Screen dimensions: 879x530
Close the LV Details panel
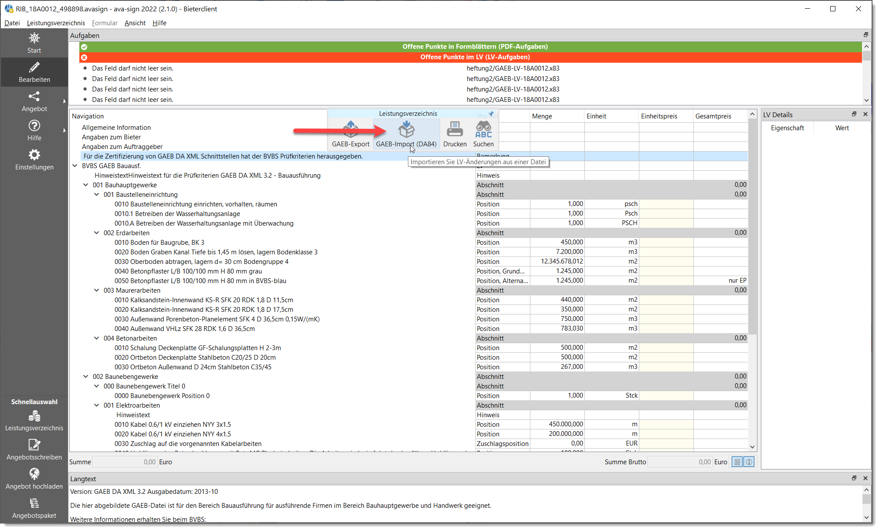(x=865, y=114)
